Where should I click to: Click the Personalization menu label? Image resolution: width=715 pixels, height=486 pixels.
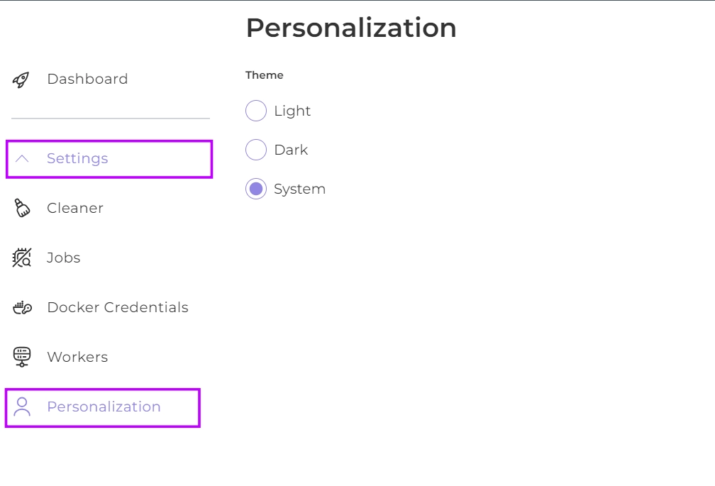(104, 407)
